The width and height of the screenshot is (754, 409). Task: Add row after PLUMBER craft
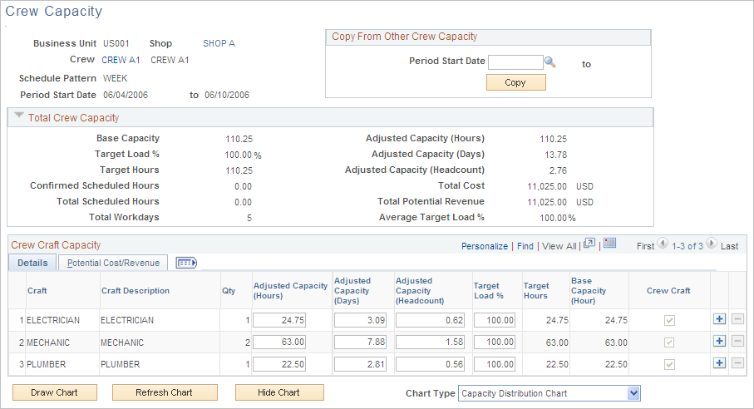point(719,362)
